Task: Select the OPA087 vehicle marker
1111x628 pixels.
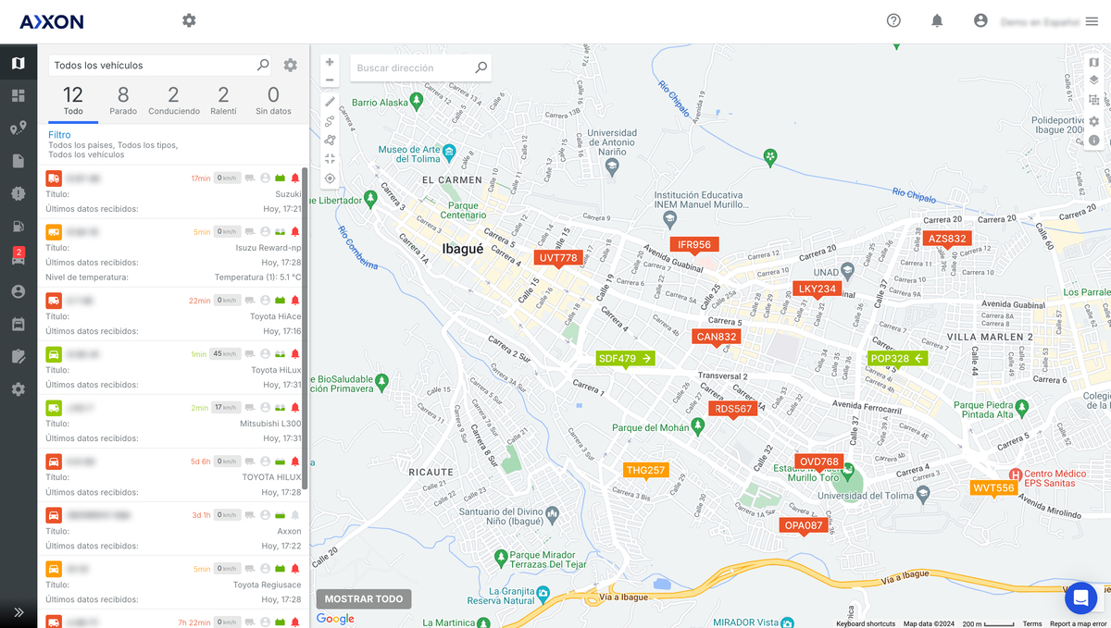Action: [x=804, y=525]
